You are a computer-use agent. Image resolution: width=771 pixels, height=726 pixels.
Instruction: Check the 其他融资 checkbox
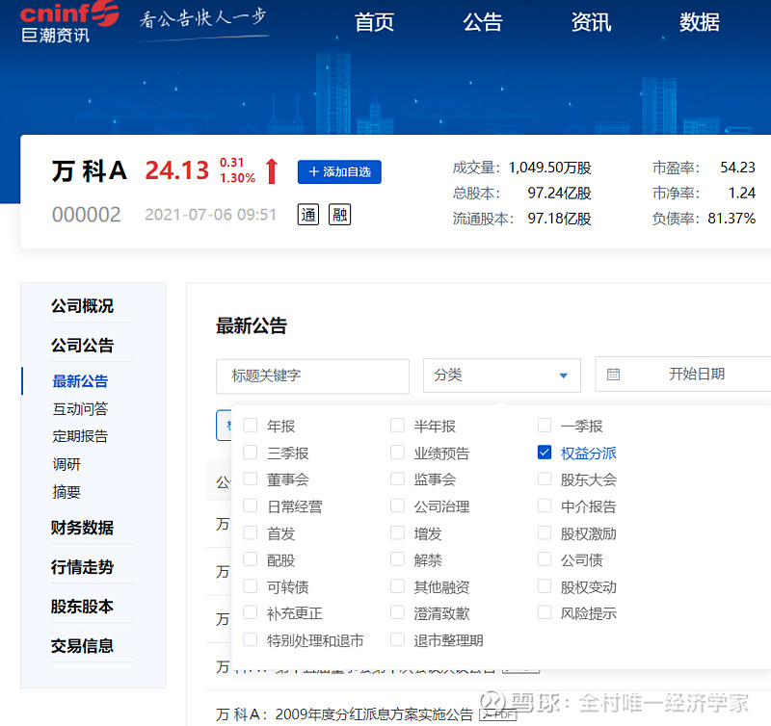(397, 586)
